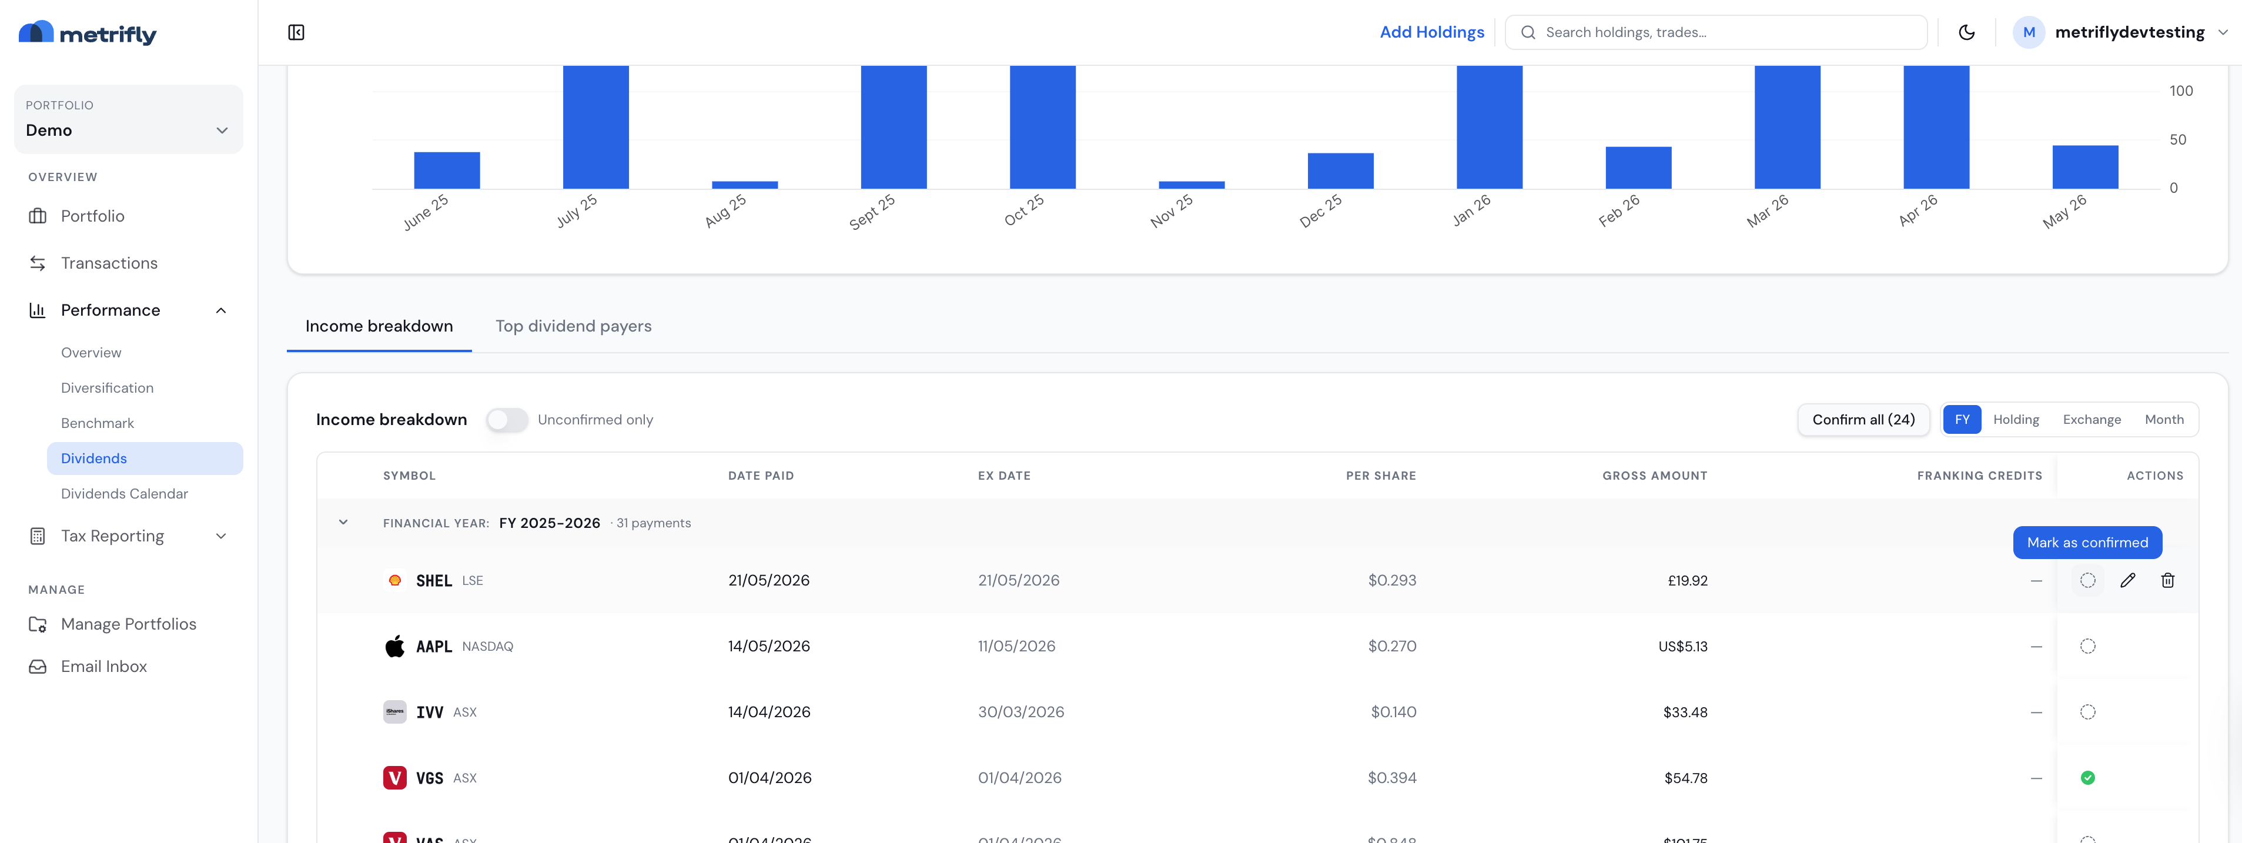Click the Dec 25 chart bar
The width and height of the screenshot is (2242, 843).
pyautogui.click(x=1340, y=170)
